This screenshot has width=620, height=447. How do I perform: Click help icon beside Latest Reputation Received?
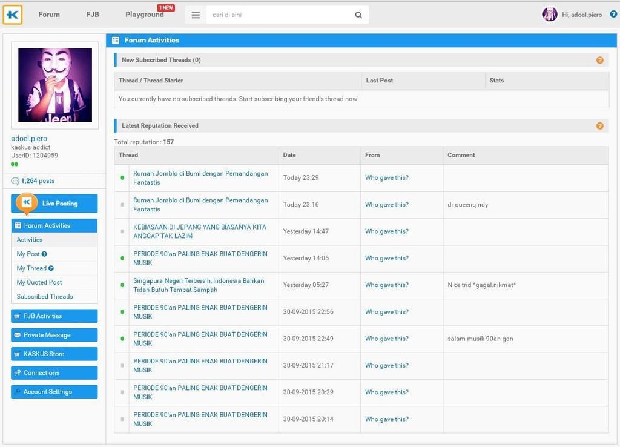point(599,126)
